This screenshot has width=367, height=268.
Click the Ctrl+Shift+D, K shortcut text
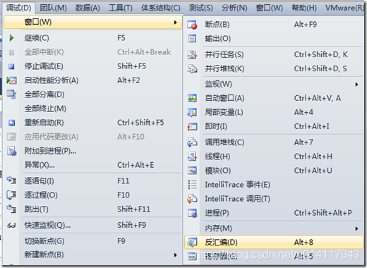pyautogui.click(x=321, y=54)
